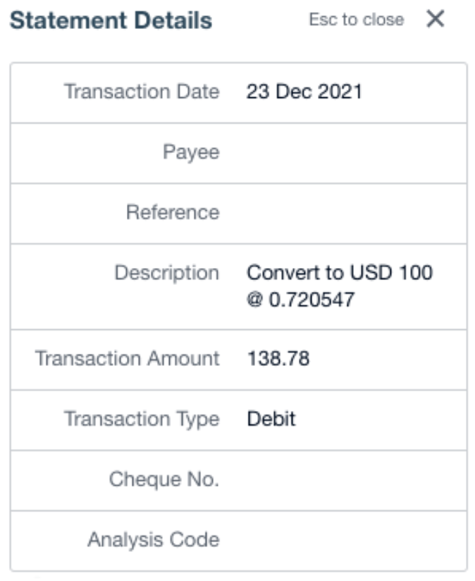Select the Payee field label

click(x=191, y=152)
